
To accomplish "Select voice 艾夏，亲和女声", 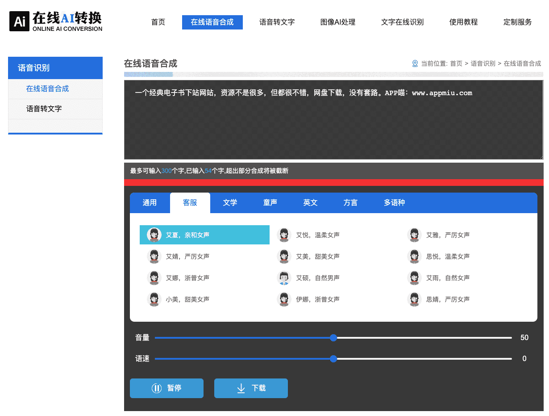I will (204, 235).
